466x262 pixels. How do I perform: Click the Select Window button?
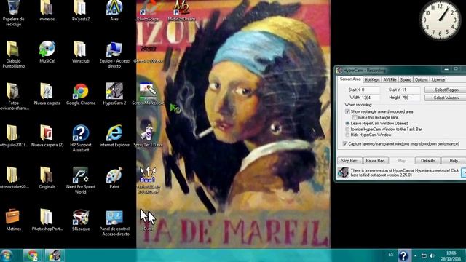click(x=446, y=98)
